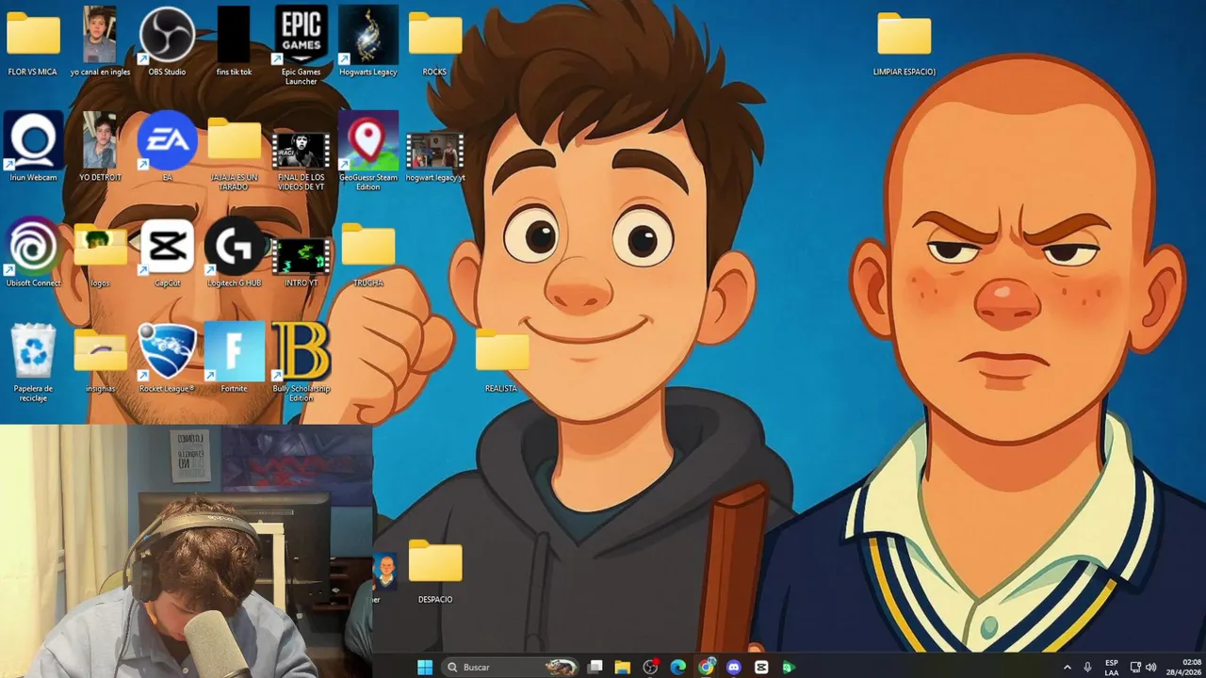This screenshot has height=678, width=1206.
Task: Open the logos folder
Action: (x=100, y=254)
